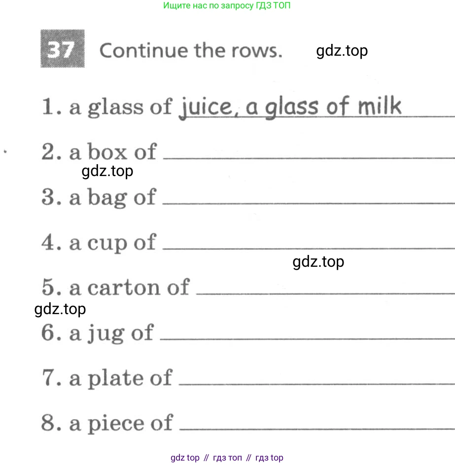Screen dimensions: 455x465
Task: Click the '8. a piece of' printed text
Action: tap(107, 424)
